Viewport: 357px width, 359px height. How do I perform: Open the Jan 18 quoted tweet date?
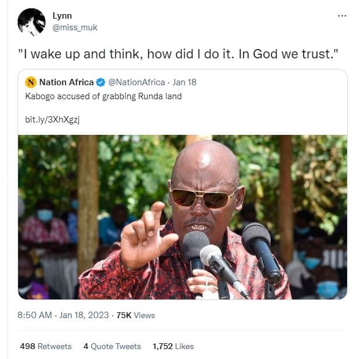click(184, 82)
